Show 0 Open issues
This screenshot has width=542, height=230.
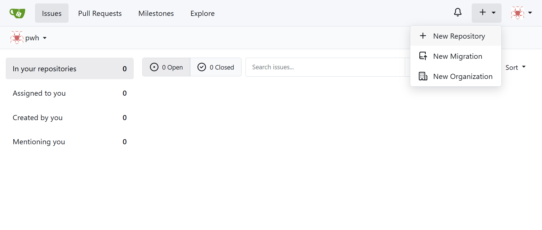166,67
